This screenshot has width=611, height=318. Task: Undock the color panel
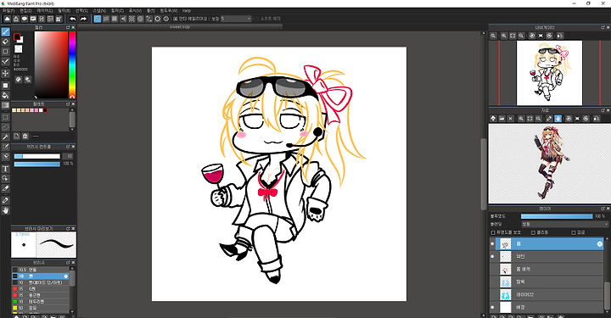click(x=68, y=27)
